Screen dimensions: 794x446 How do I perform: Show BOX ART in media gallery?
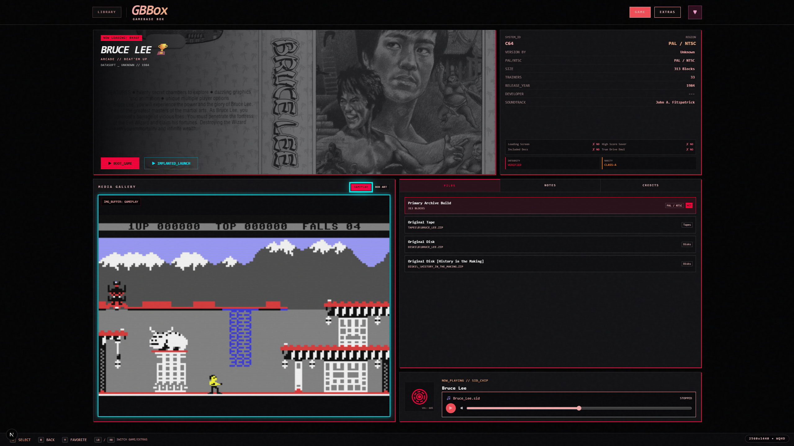381,187
